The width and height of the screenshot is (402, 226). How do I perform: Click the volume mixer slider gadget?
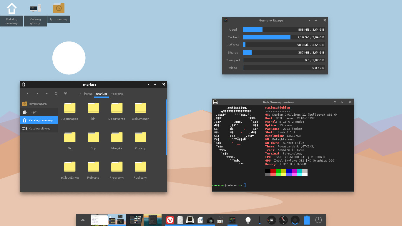pos(260,220)
